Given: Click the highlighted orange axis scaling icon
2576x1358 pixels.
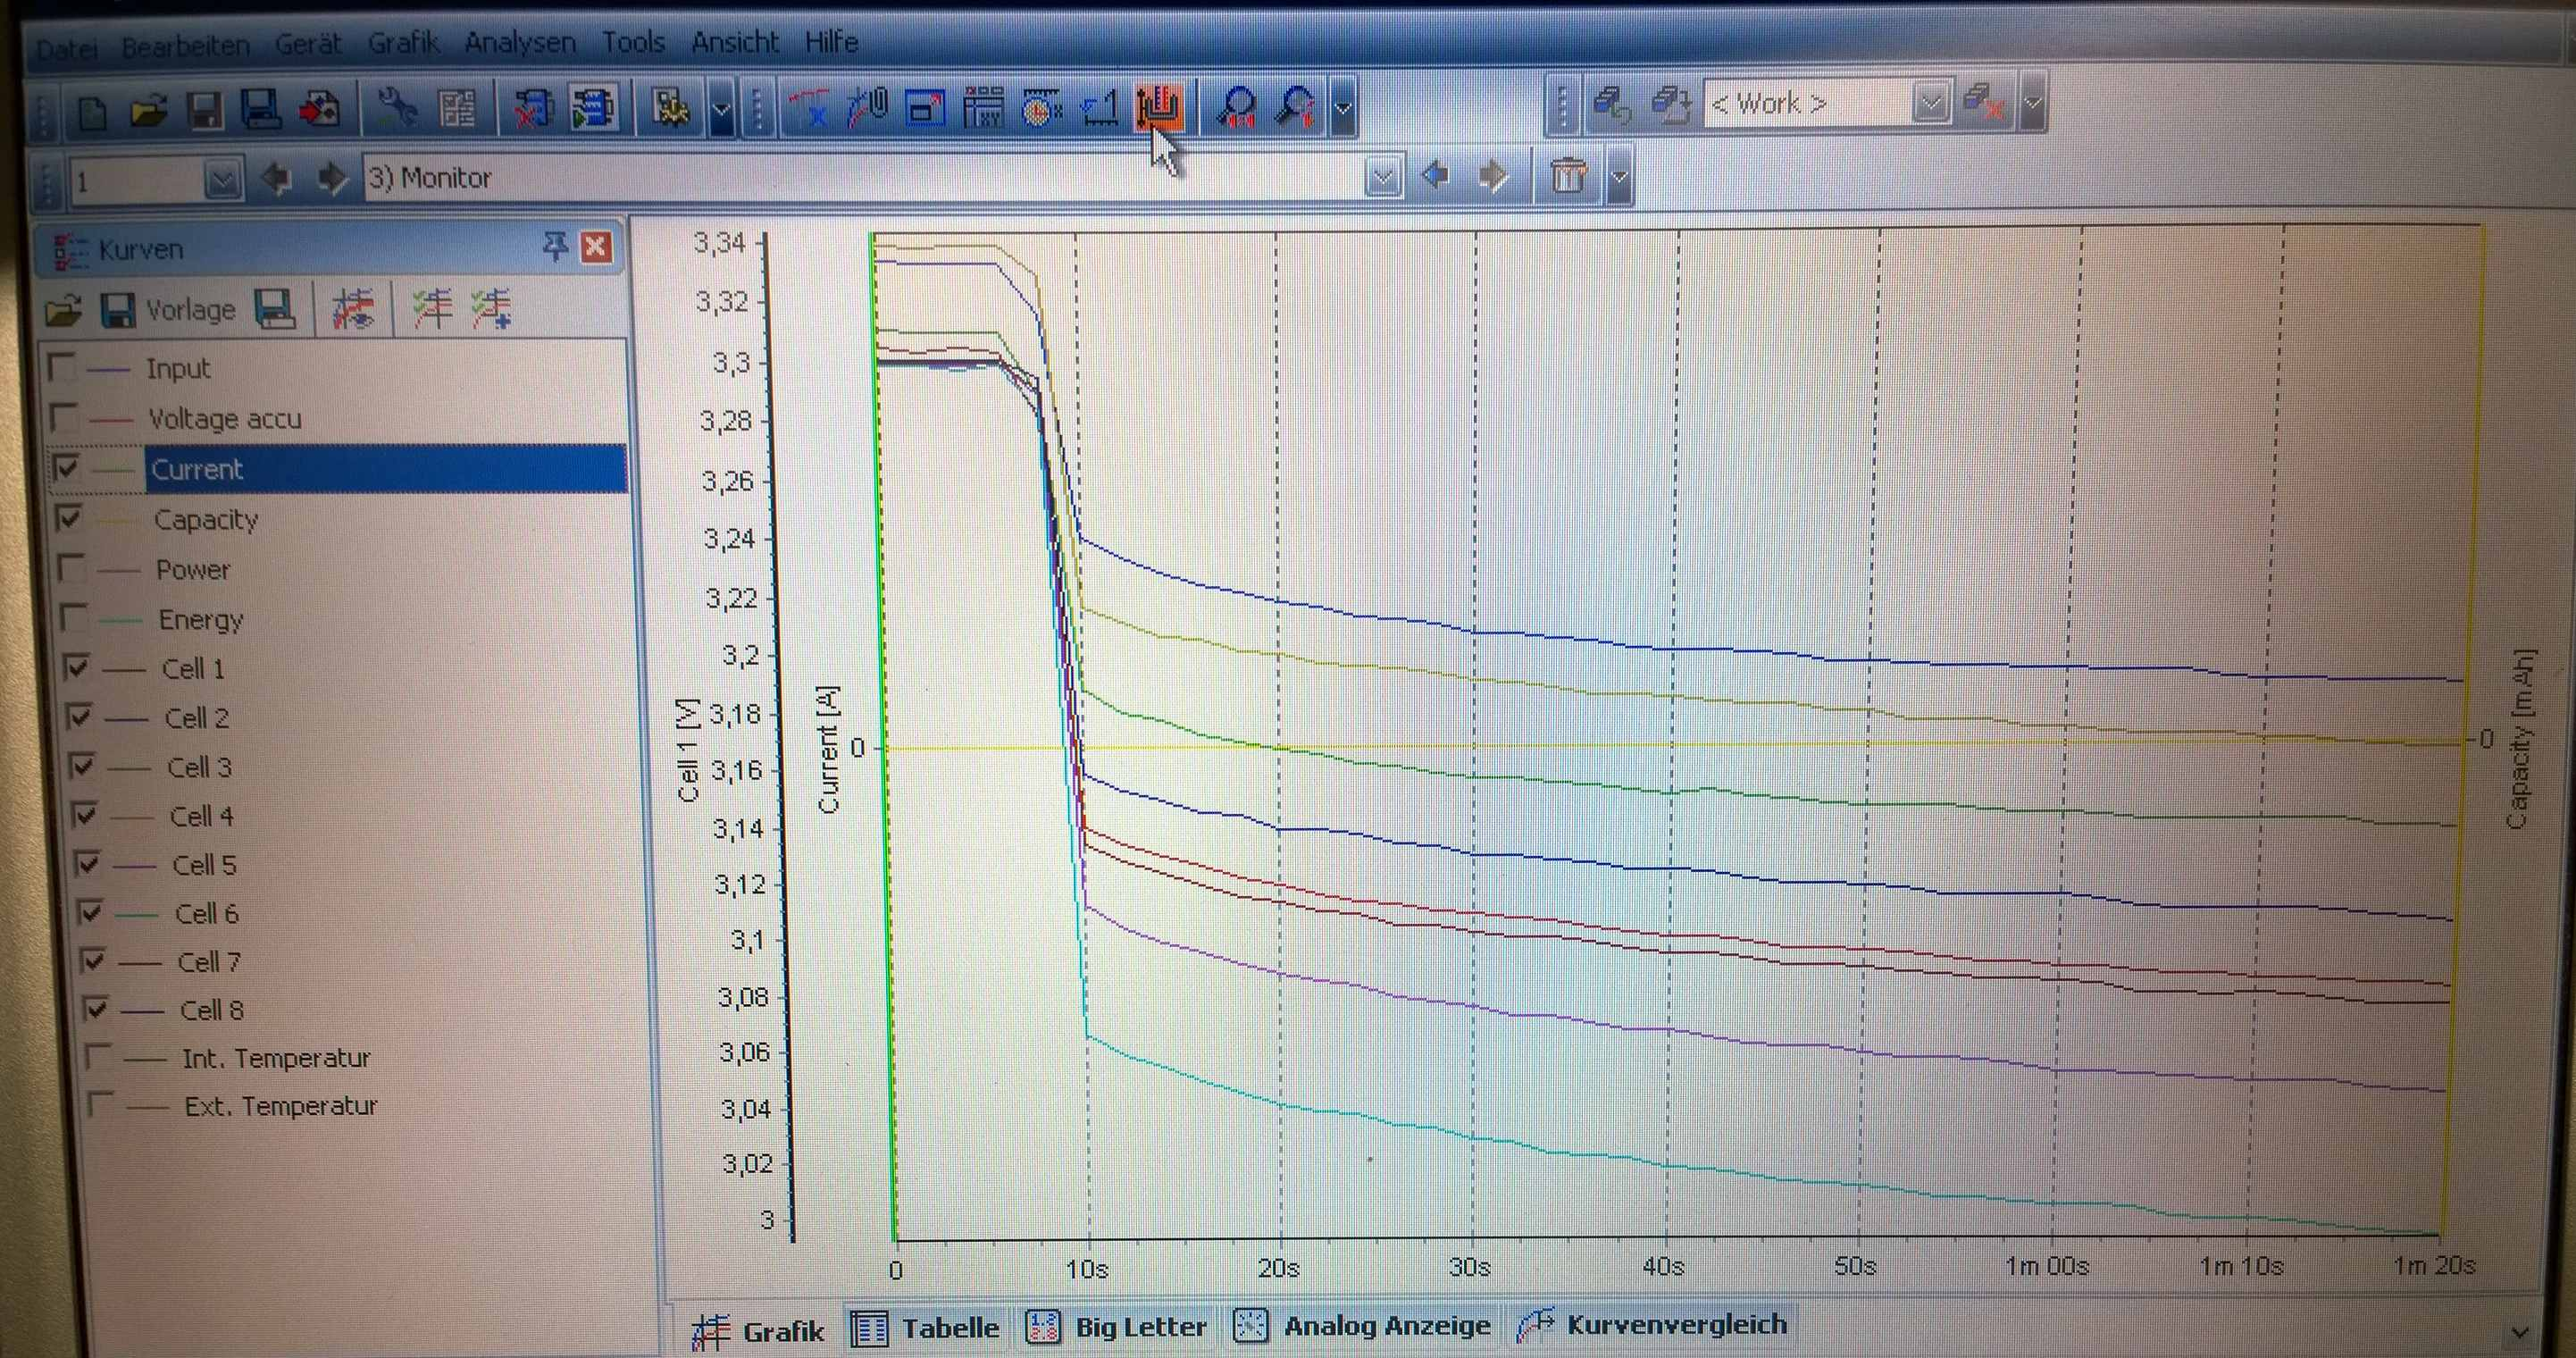Looking at the screenshot, I should tap(1159, 106).
